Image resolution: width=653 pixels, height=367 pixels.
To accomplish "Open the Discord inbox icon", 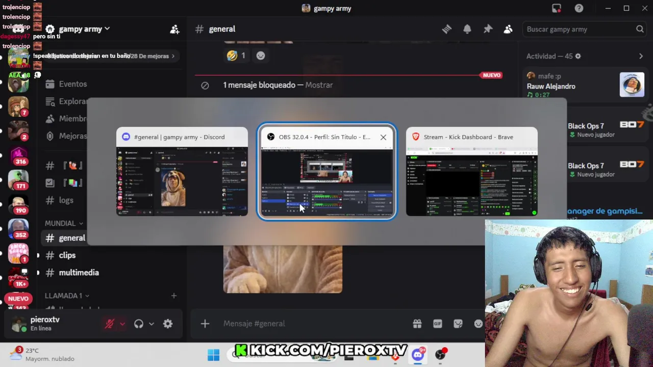I will 557,8.
